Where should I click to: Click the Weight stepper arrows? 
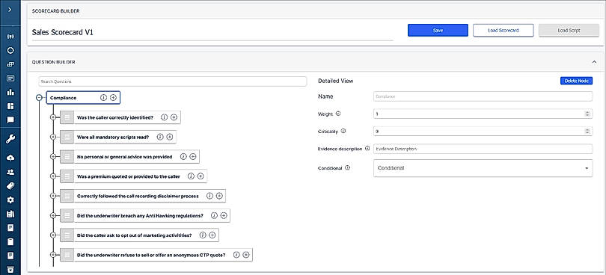pyautogui.click(x=587, y=114)
